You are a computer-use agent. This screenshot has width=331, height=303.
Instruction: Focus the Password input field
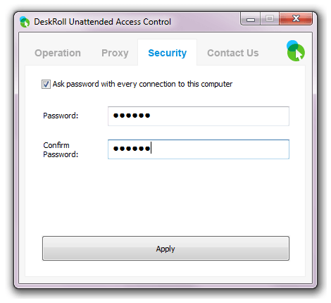199,116
